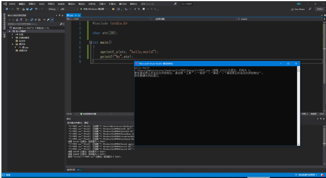
Task: Start the 本地 Windows 调试器 green play button
Action: [x=82, y=9]
